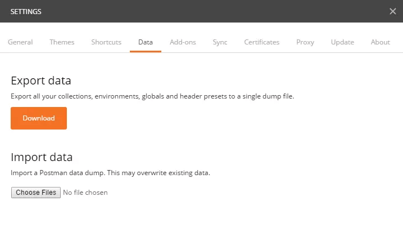The image size is (403, 250).
Task: Select the Data tab
Action: click(x=146, y=42)
